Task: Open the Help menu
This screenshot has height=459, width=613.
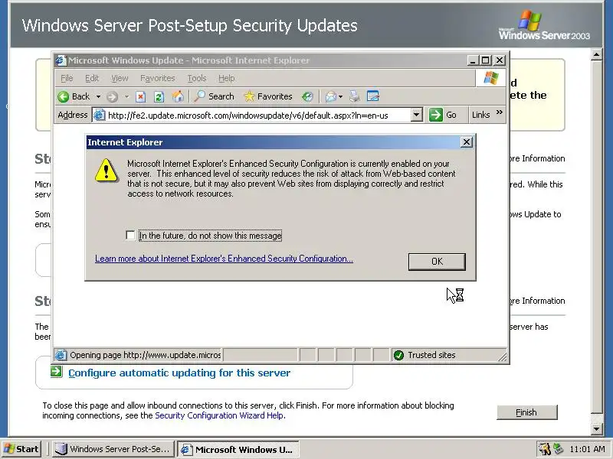Action: tap(226, 79)
